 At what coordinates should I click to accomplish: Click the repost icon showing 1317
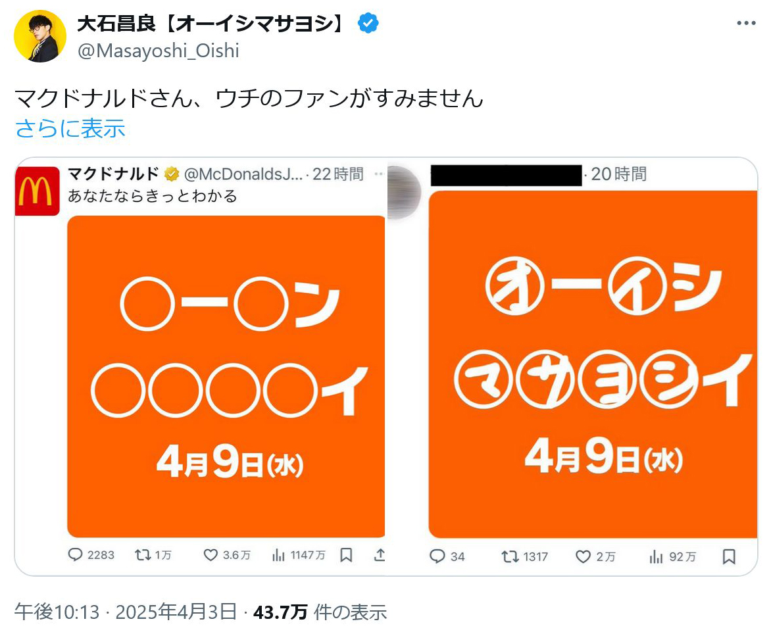510,556
